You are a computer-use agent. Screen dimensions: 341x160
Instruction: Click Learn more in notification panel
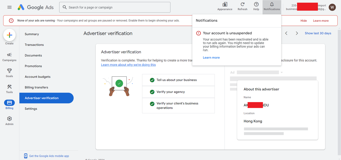click(x=211, y=58)
